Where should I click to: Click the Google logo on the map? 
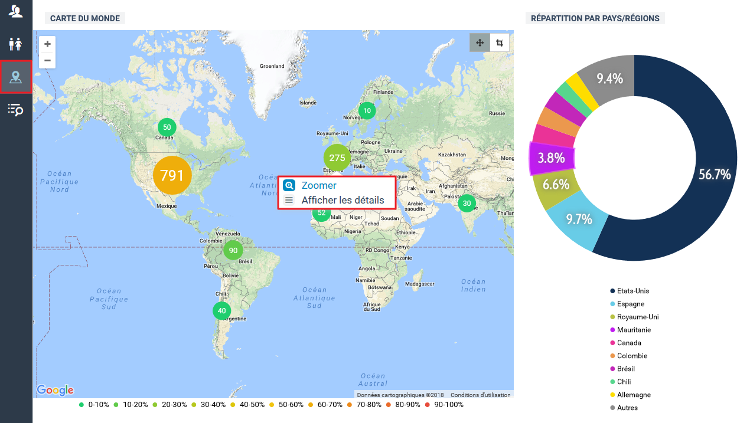pyautogui.click(x=55, y=390)
